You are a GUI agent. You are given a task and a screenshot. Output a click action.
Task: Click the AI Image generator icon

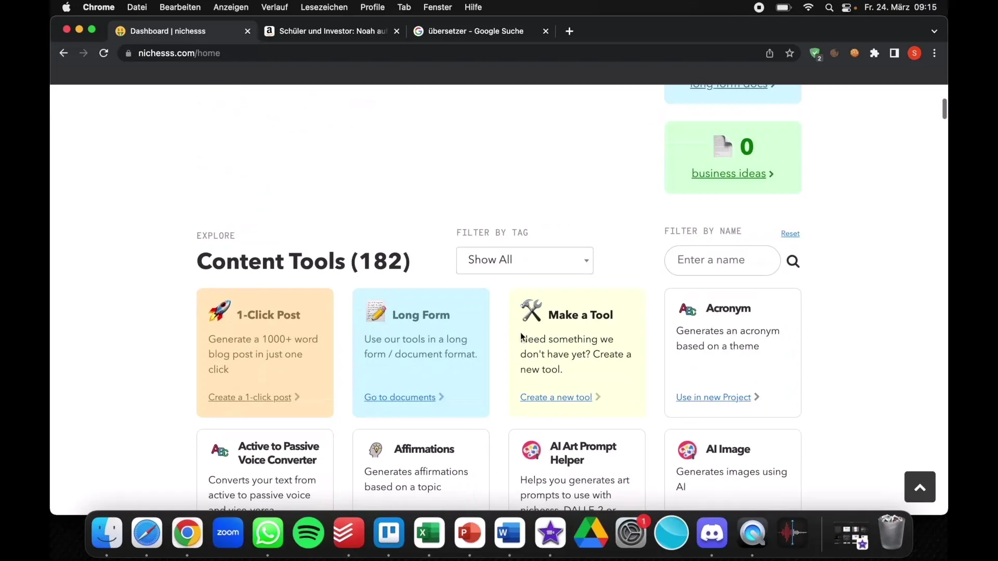[x=687, y=449]
